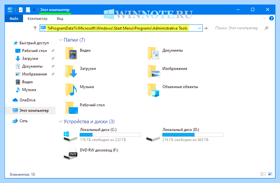
Task: Select the Объемные объекты folder icon
Action: (154, 90)
